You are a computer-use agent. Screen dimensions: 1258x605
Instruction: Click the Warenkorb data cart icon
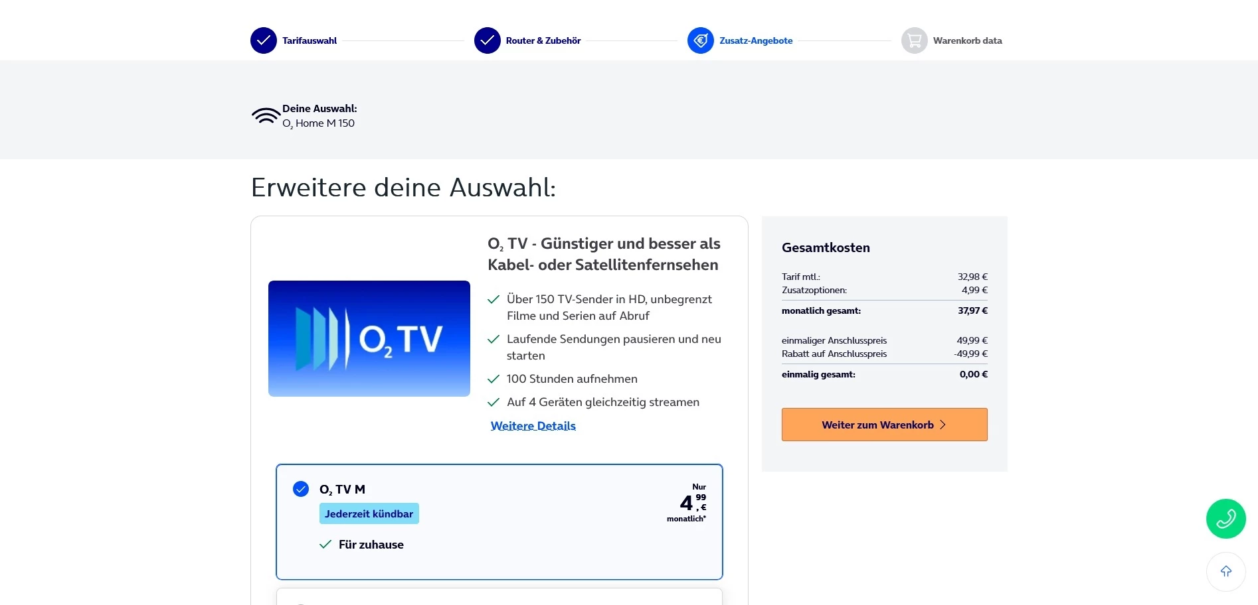(x=915, y=40)
